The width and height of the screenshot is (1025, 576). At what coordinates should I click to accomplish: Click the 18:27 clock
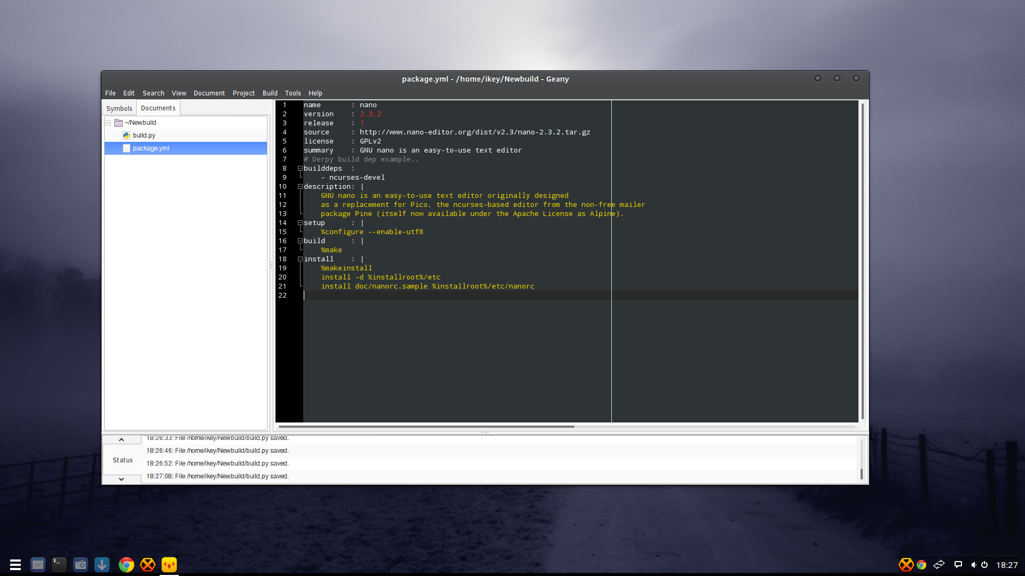[x=1007, y=565]
